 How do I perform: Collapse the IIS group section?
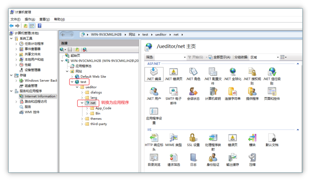point(298,130)
